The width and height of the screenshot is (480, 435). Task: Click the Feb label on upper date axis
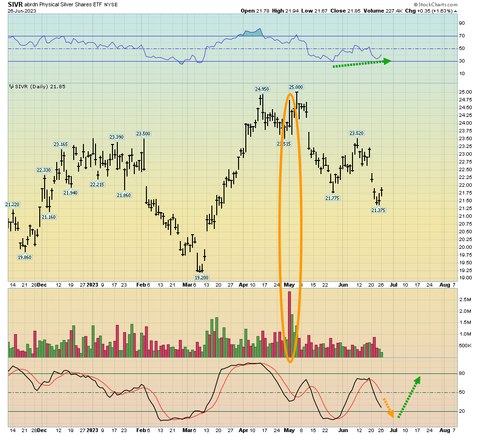(141, 285)
